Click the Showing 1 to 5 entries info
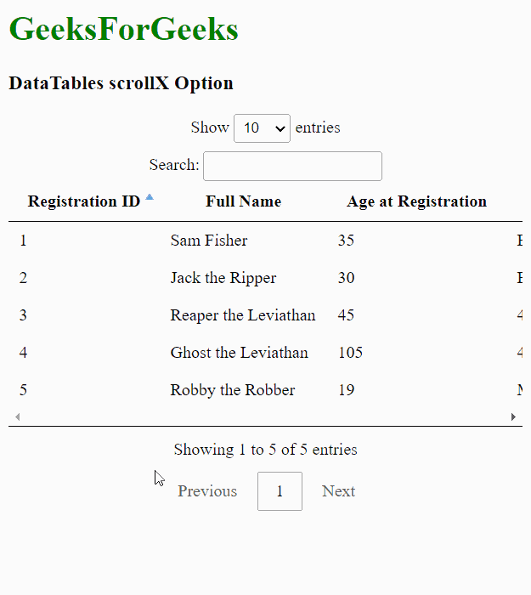 pos(265,450)
